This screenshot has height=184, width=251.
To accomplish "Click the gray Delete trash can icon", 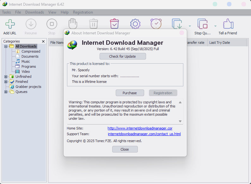I will [94, 24].
